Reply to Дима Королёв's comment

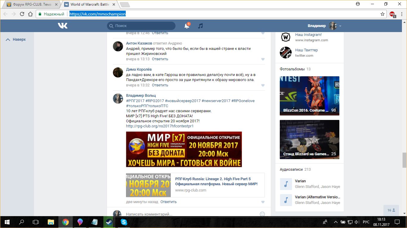point(160,85)
